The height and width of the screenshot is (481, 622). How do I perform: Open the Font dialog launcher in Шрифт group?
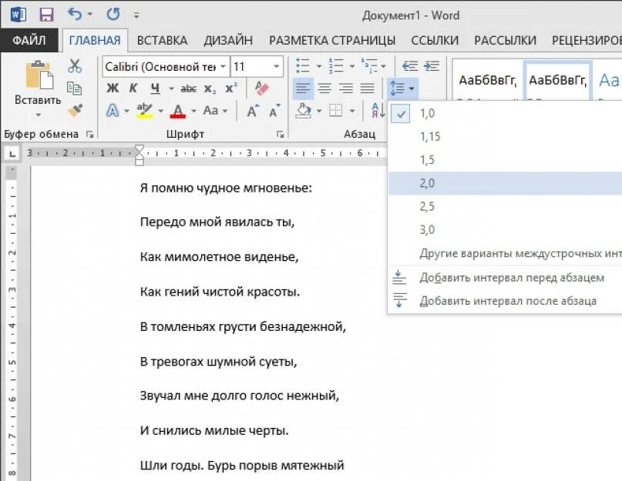point(280,135)
